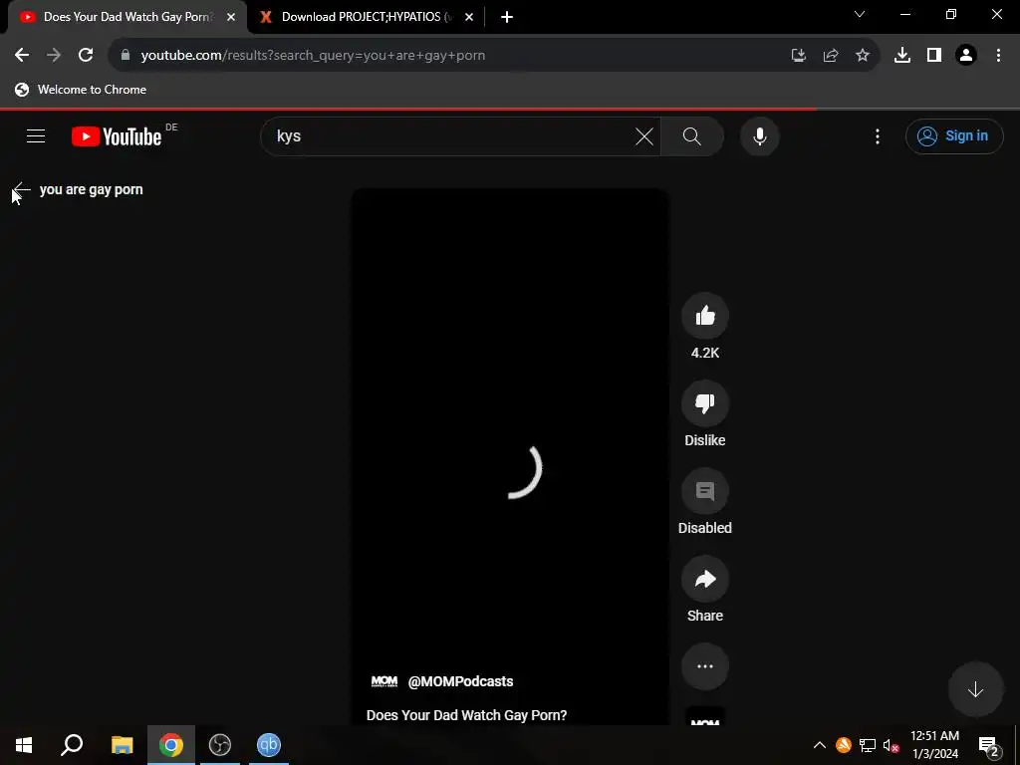Close the YouTube browser tab

[231, 17]
